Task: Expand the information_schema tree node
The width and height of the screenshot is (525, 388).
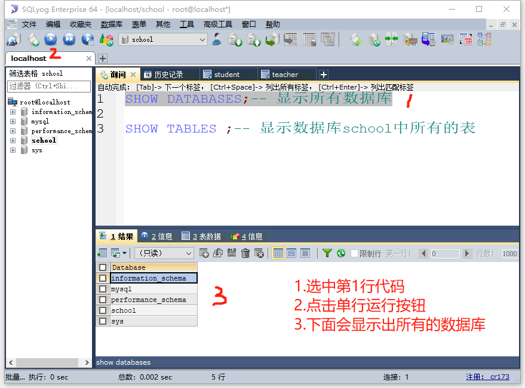Action: [x=13, y=112]
